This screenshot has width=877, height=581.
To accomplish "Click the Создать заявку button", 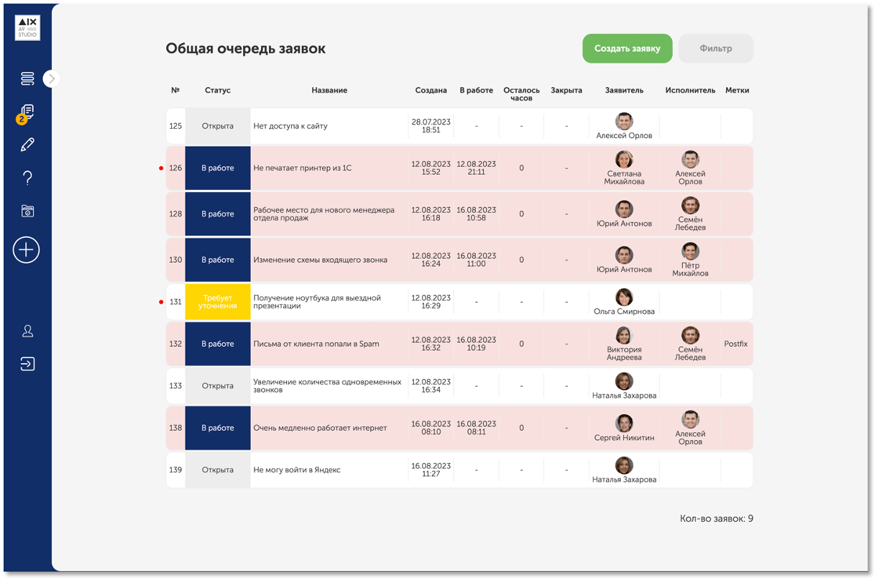I will coord(627,49).
